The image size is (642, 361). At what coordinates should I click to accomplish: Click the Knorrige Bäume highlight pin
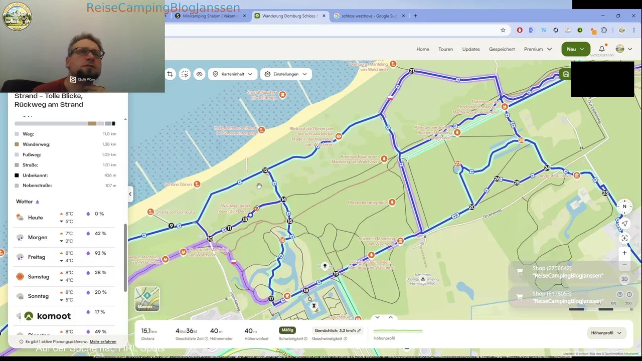[384, 159]
